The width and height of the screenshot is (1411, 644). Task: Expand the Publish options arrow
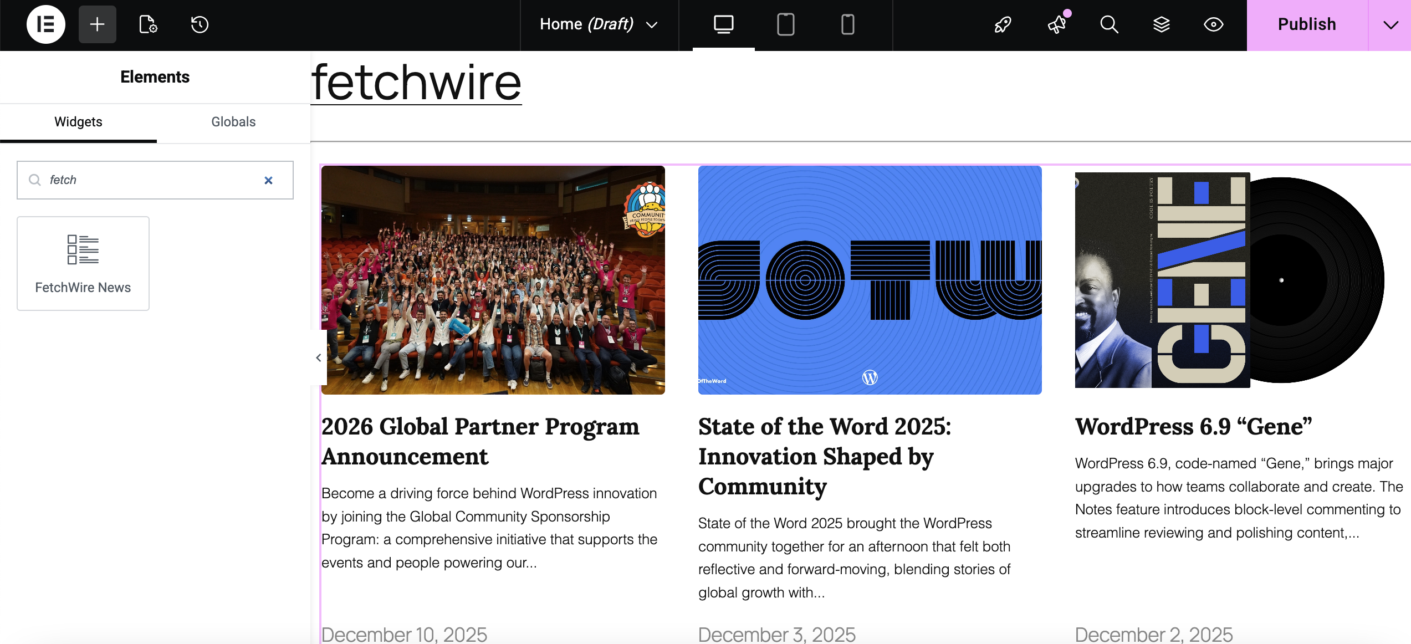click(x=1390, y=25)
